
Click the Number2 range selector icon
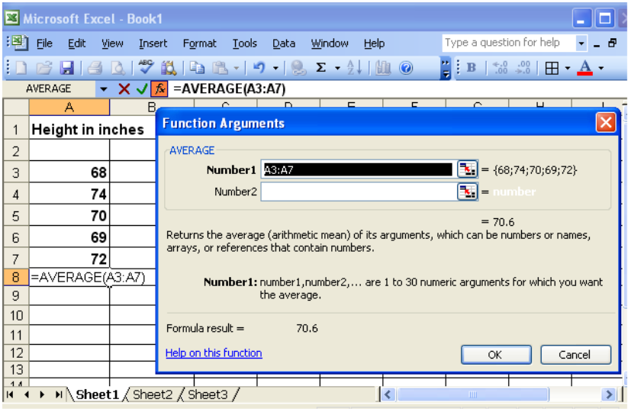point(466,192)
